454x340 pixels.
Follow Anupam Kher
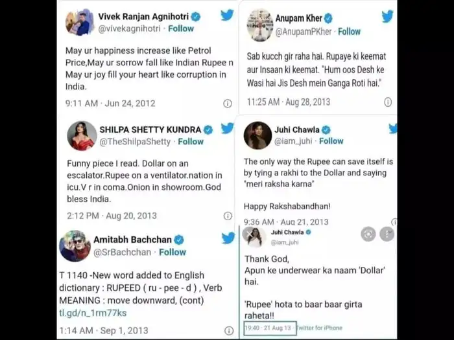coord(349,31)
